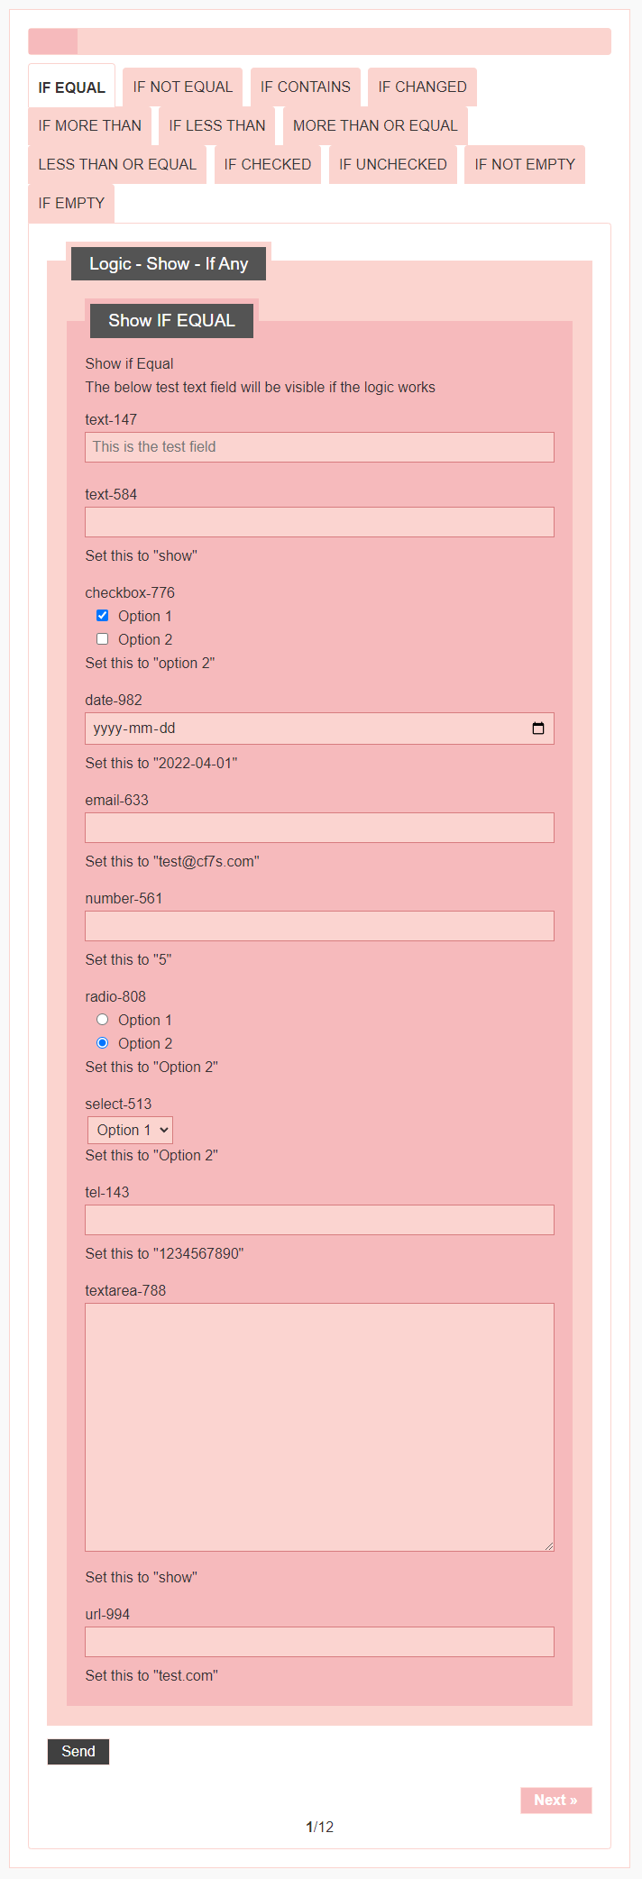Screen dimensions: 642x1879
Task: Uncheck the Option 1 checkbox
Action: pyautogui.click(x=103, y=616)
